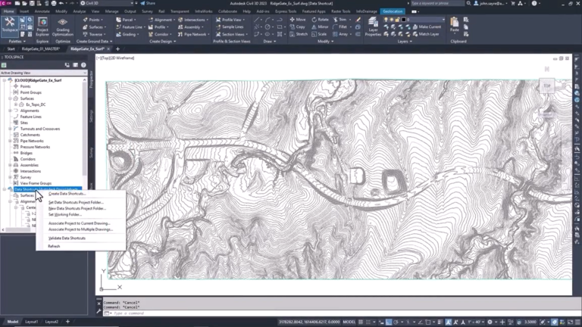The image size is (582, 327).
Task: Click Make Current layer button
Action: (x=427, y=26)
